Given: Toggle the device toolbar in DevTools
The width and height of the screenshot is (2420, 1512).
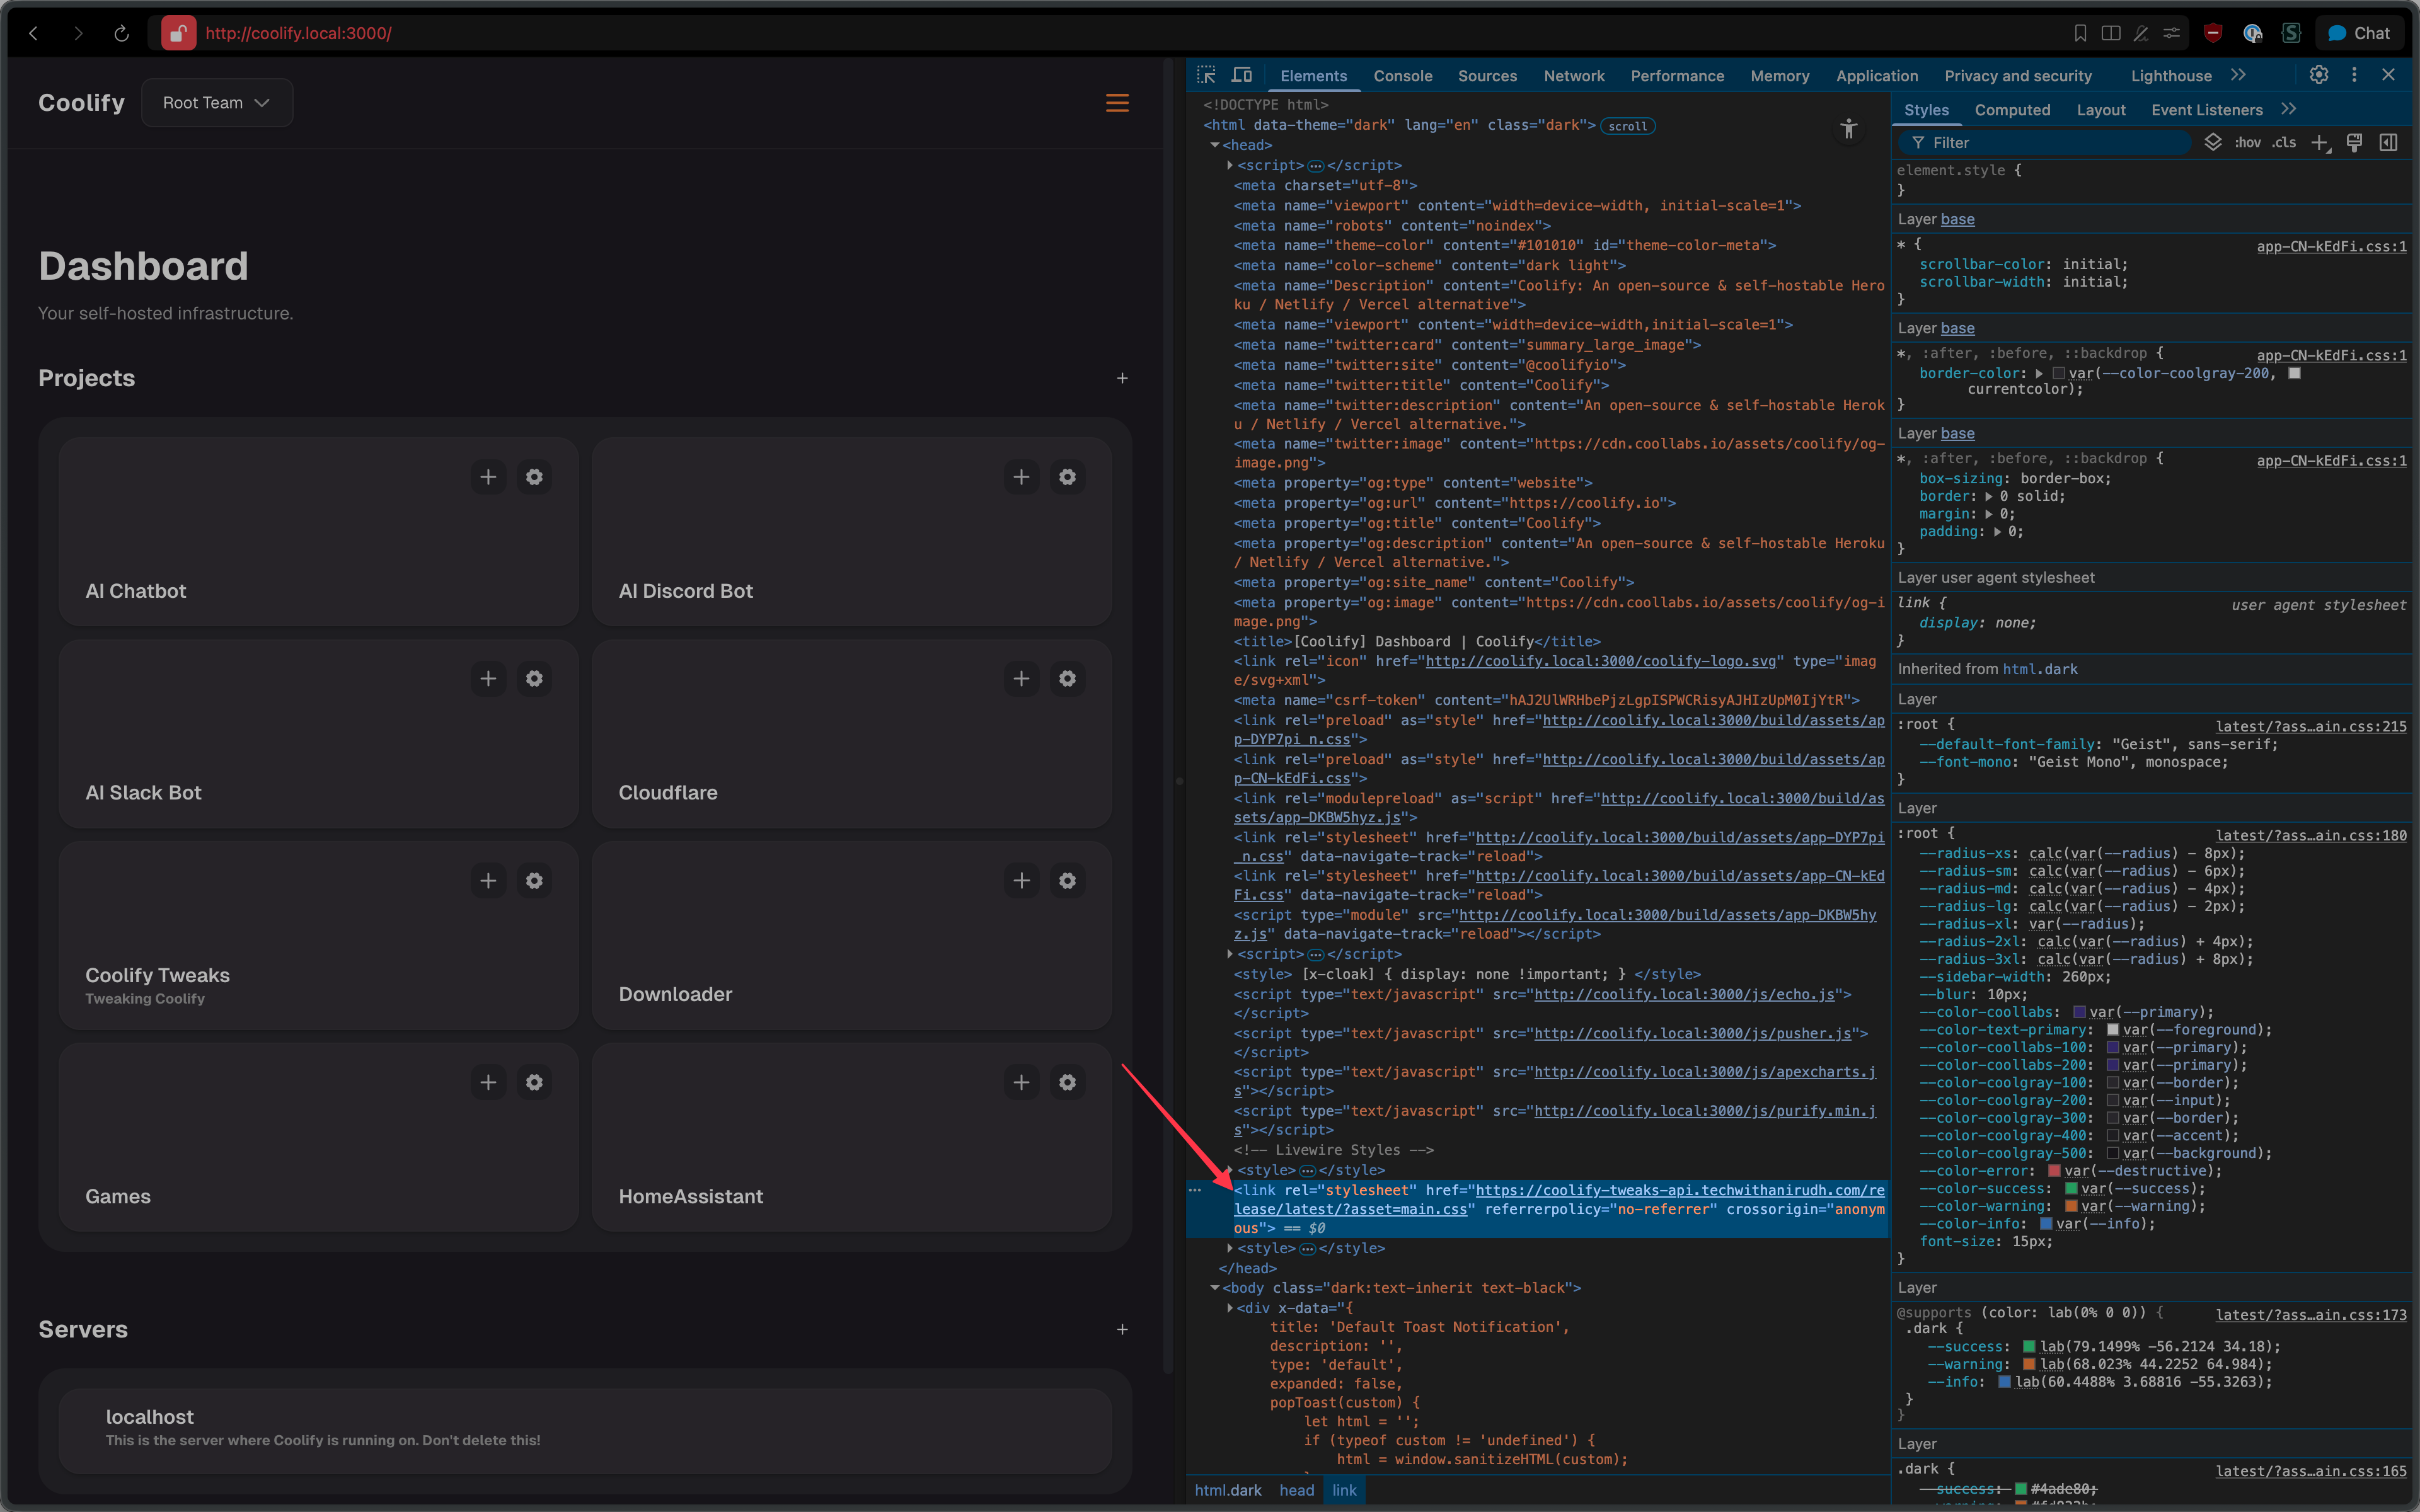Looking at the screenshot, I should [x=1242, y=75].
